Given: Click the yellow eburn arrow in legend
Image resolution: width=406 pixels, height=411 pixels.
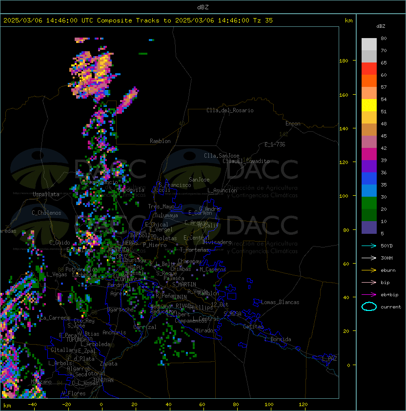Looking at the screenshot, I should [369, 270].
